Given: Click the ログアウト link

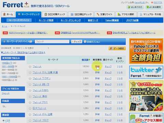Looking at the screenshot, I should click(158, 2).
